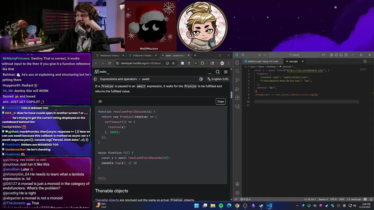Open English (US) language selector
374x210 pixels.
[218, 79]
